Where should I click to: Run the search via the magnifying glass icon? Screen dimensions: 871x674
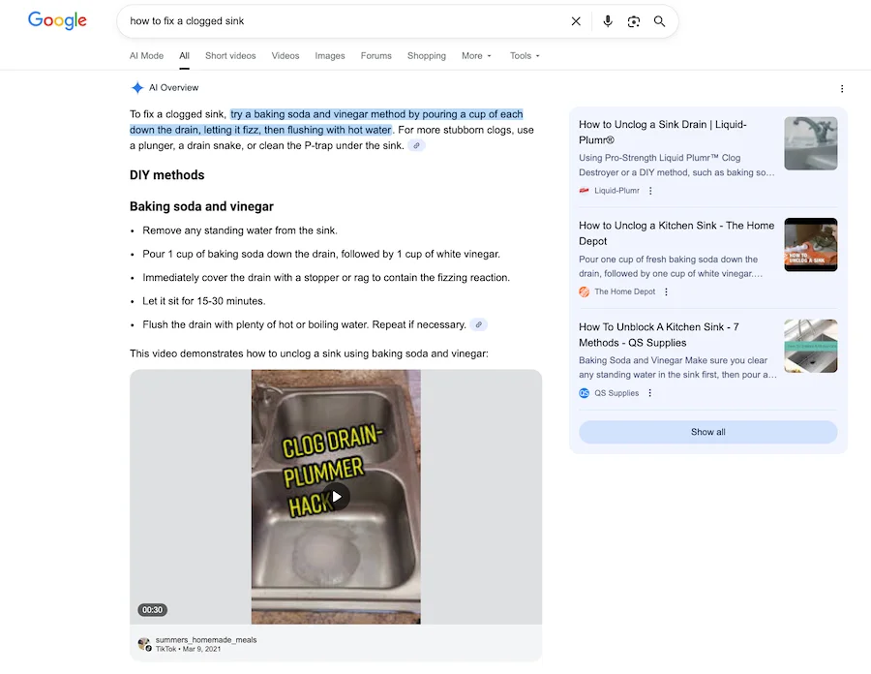click(x=660, y=20)
